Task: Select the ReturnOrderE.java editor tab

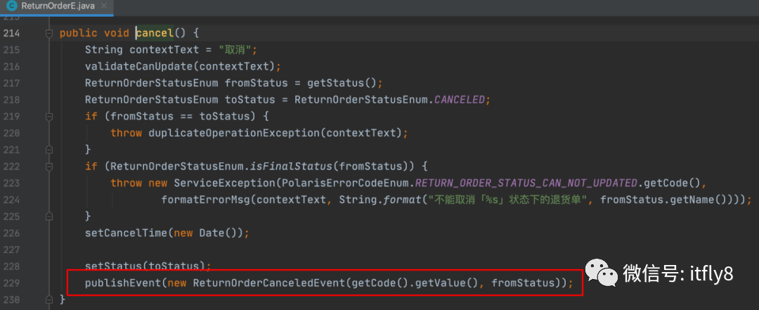Action: (x=57, y=7)
